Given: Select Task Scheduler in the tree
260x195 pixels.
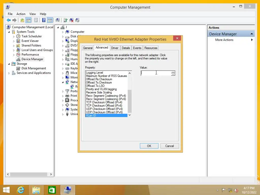Looking at the screenshot, I should click(31, 36).
